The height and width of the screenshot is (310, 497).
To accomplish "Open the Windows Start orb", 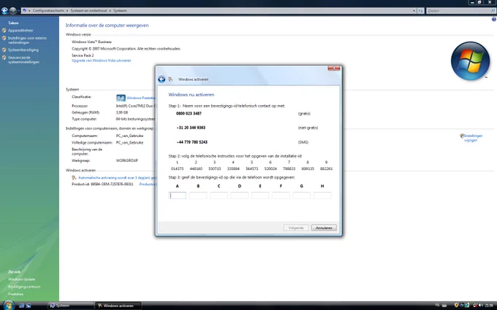I will [x=7, y=305].
